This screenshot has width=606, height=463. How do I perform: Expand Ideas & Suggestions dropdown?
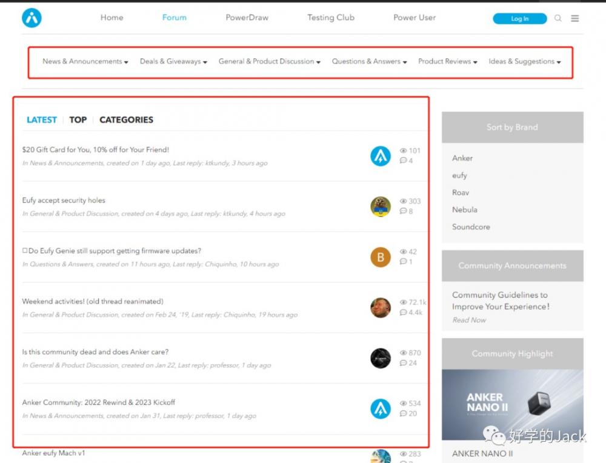click(525, 61)
